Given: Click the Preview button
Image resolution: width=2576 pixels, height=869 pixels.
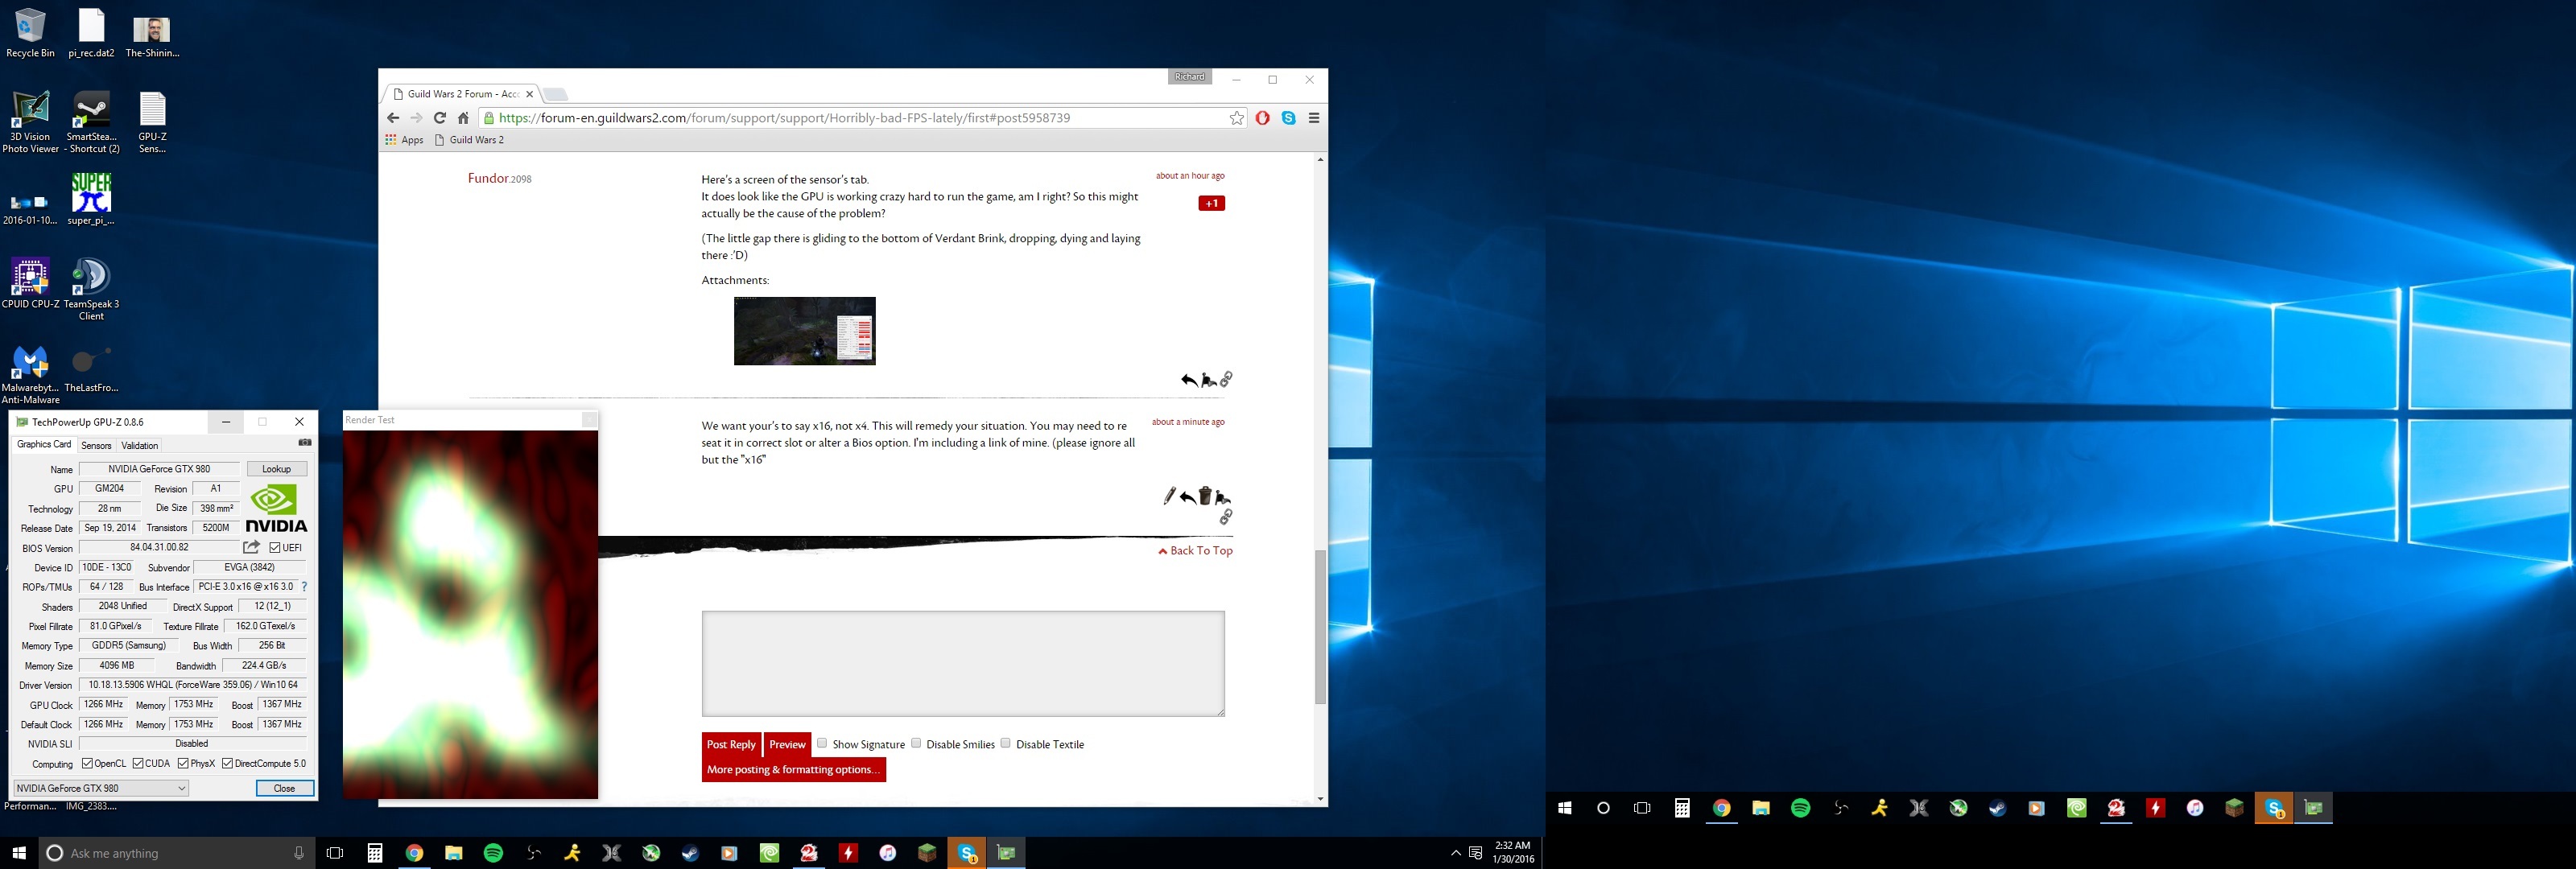Looking at the screenshot, I should point(787,745).
